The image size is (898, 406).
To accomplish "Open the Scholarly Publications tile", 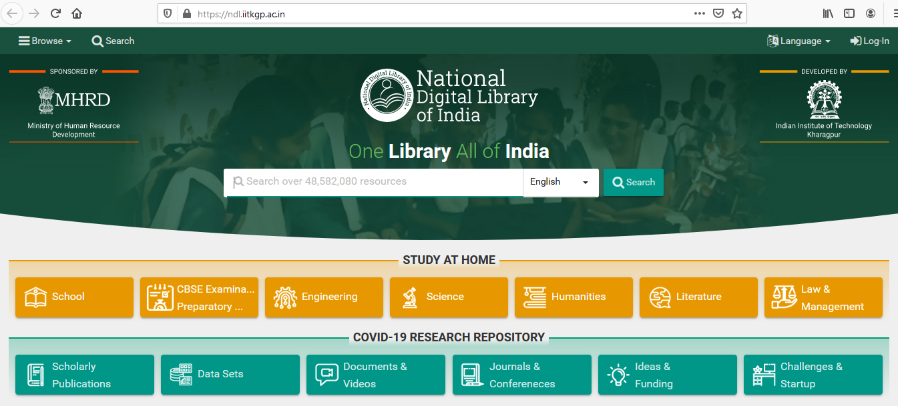I will coord(84,375).
